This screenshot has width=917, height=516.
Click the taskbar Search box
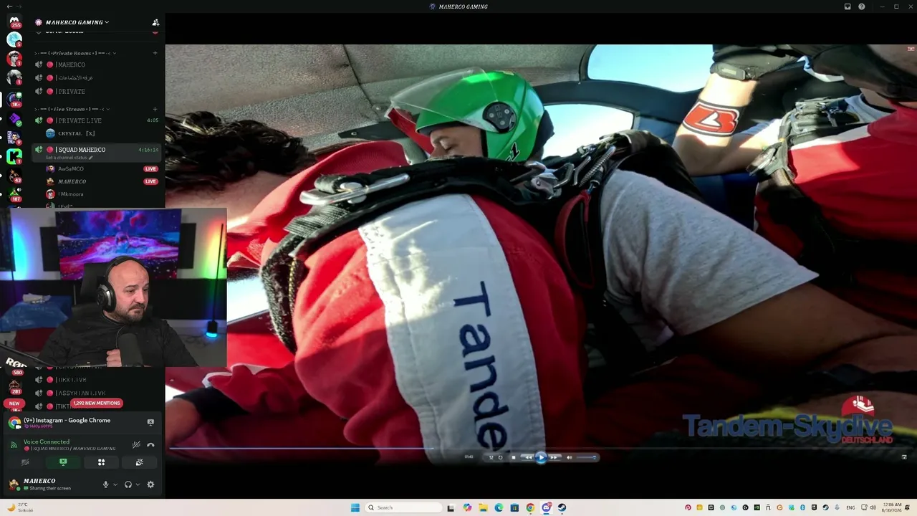coord(403,507)
